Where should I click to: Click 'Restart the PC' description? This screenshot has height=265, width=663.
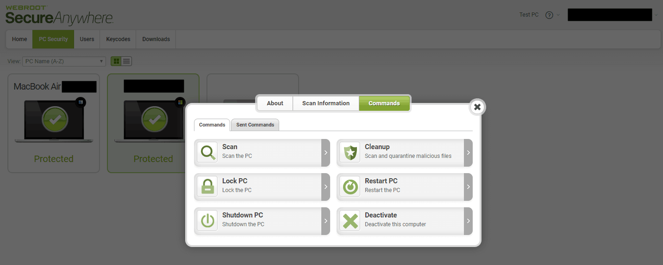[x=382, y=190]
